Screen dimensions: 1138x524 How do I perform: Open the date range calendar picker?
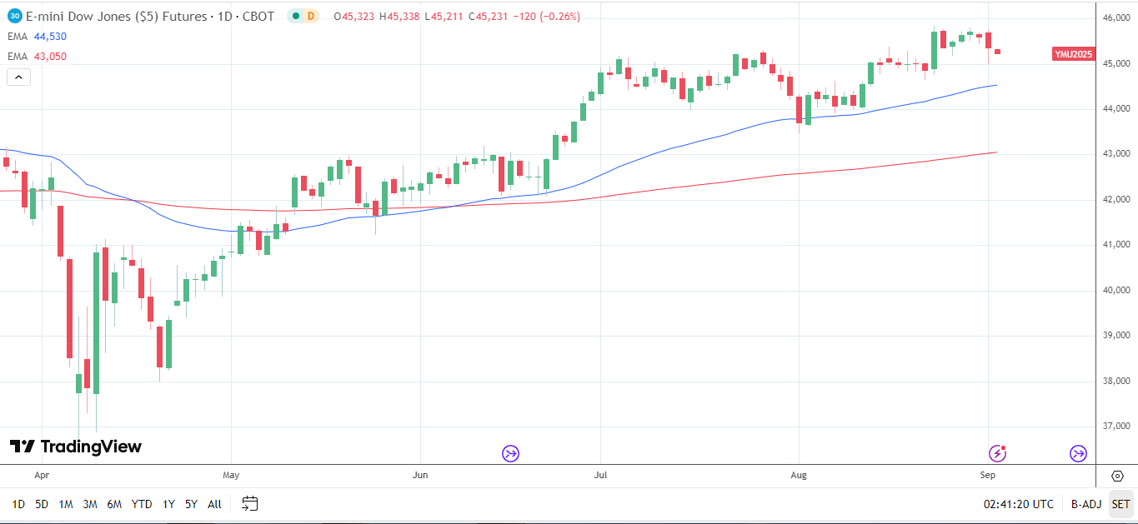click(x=250, y=504)
